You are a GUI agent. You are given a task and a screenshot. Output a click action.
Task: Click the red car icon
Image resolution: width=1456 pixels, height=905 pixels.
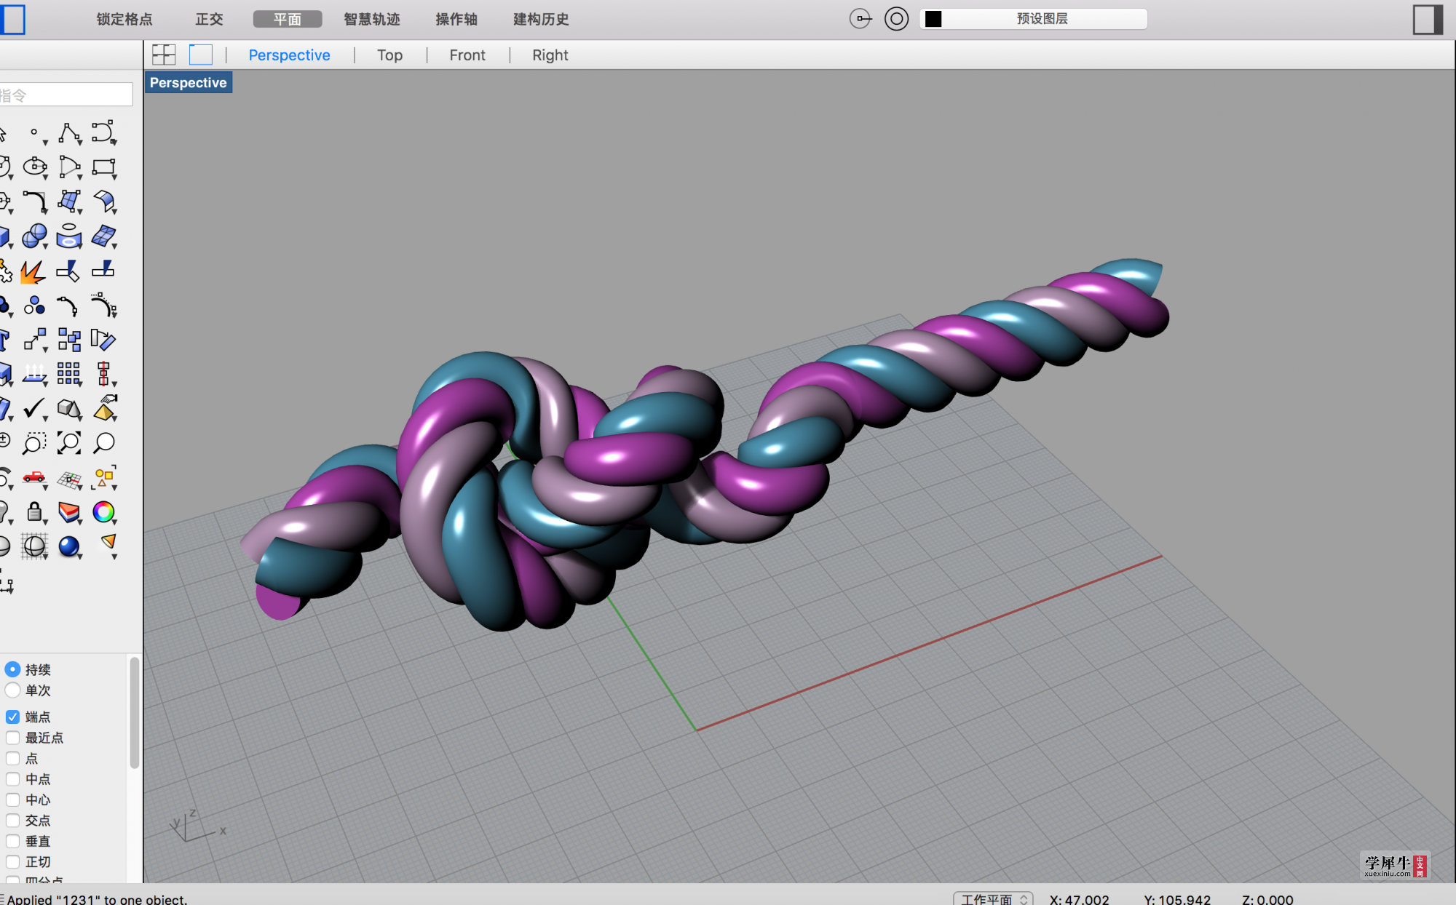point(34,477)
